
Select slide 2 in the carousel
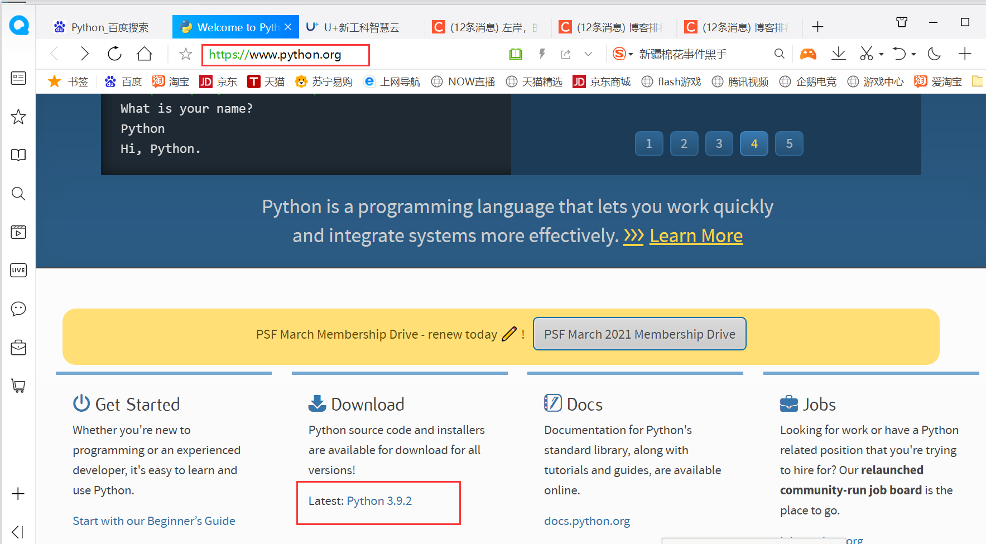coord(684,143)
